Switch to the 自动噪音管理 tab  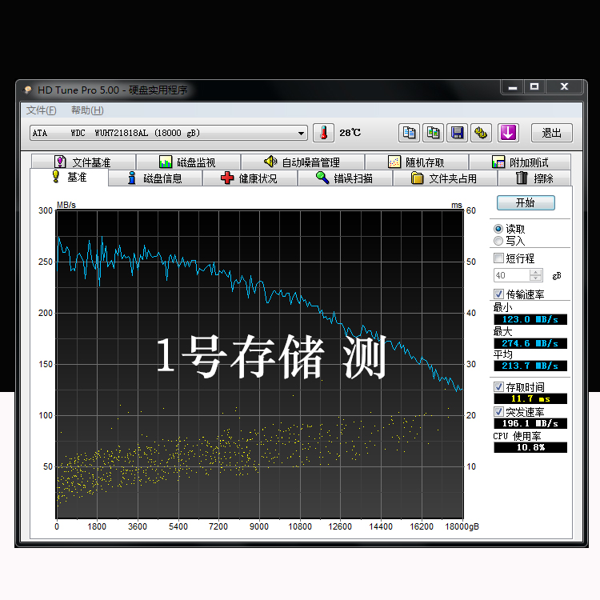[x=302, y=162]
